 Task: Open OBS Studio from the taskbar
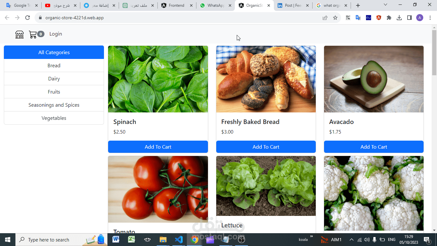click(241, 240)
